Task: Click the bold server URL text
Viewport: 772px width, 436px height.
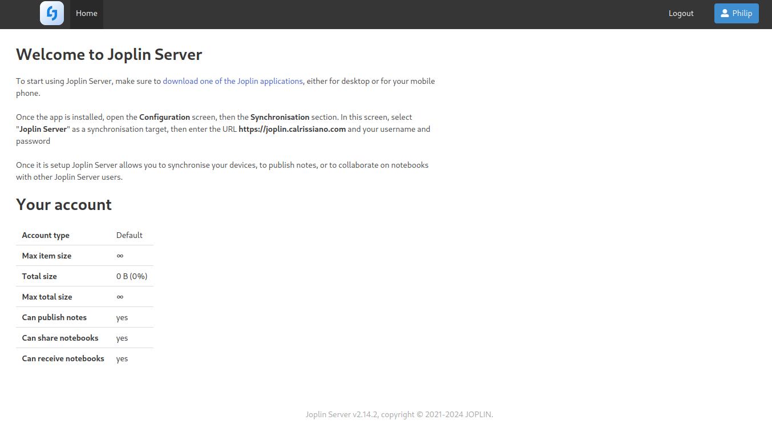Action: (292, 129)
